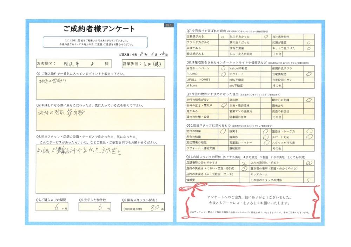Screen dimensions: 351x247
Task: Toggle the スピード対応 circle cell
Action: click(x=309, y=137)
